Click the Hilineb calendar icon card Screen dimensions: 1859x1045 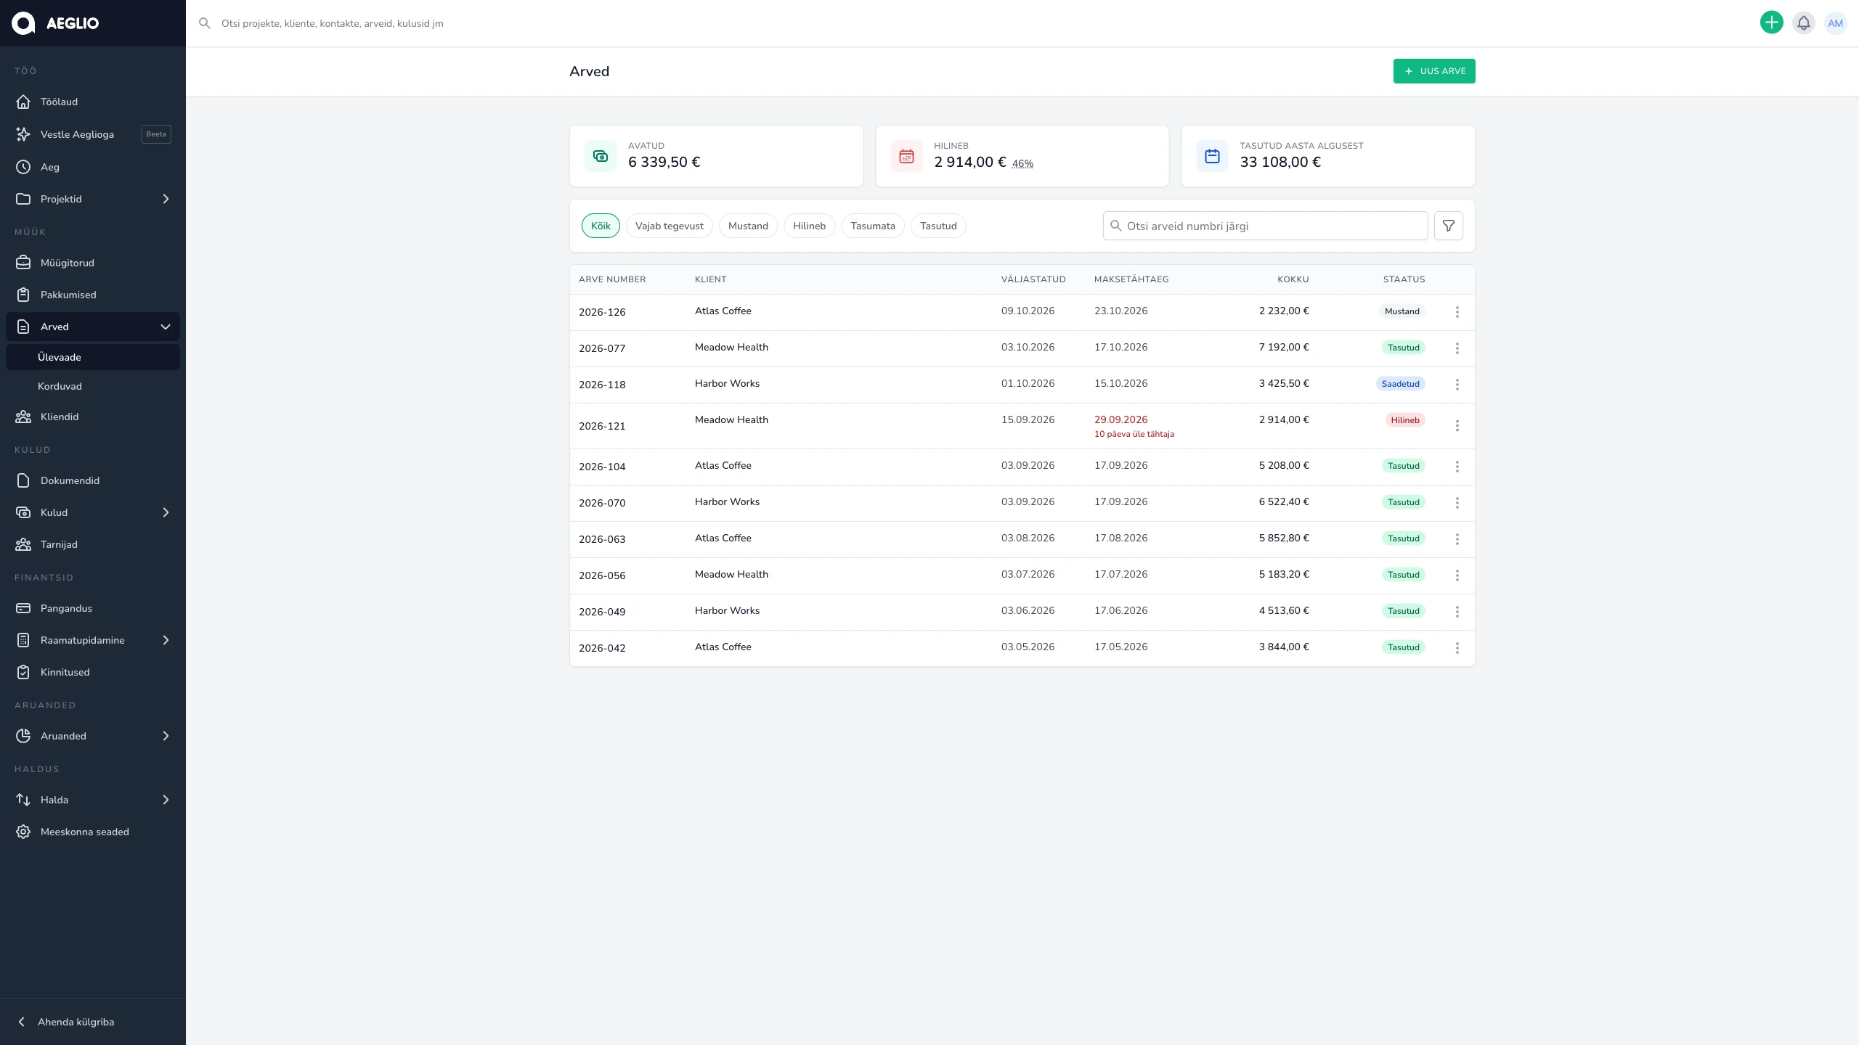coord(906,156)
